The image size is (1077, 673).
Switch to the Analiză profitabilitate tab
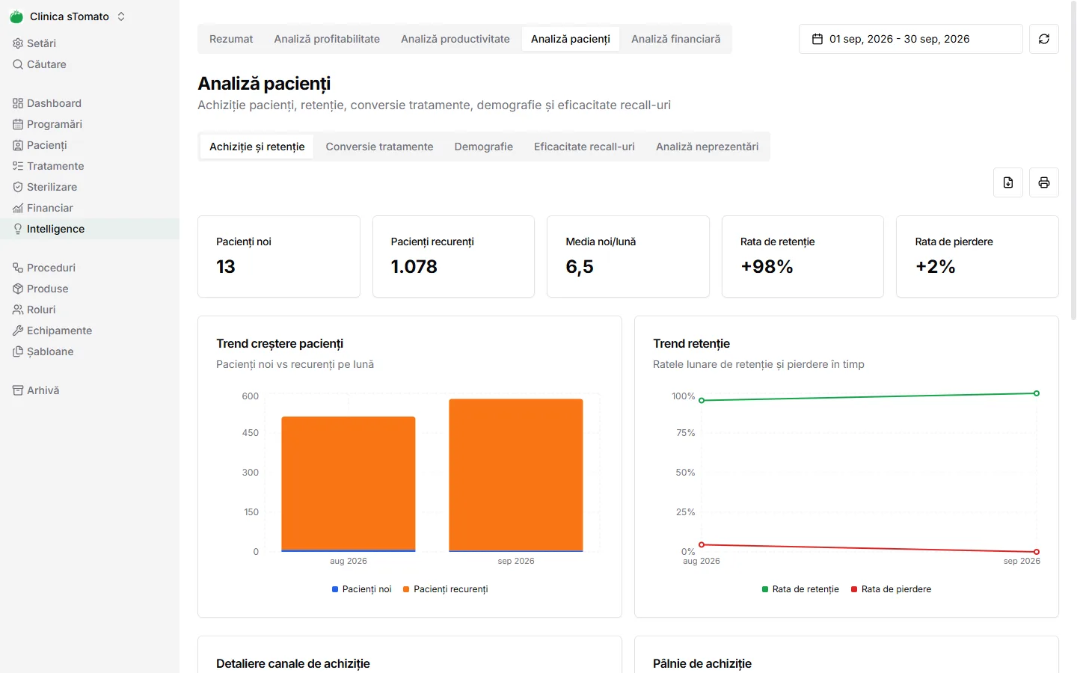click(327, 39)
